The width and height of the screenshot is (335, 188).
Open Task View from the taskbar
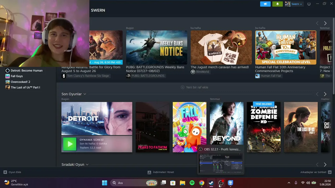click(x=163, y=183)
